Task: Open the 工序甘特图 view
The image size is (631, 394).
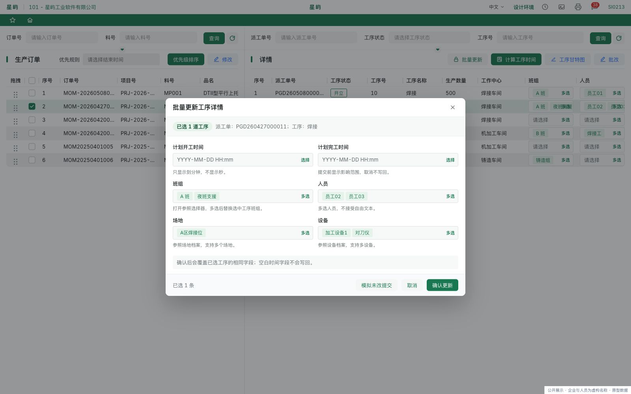Action: coord(568,59)
